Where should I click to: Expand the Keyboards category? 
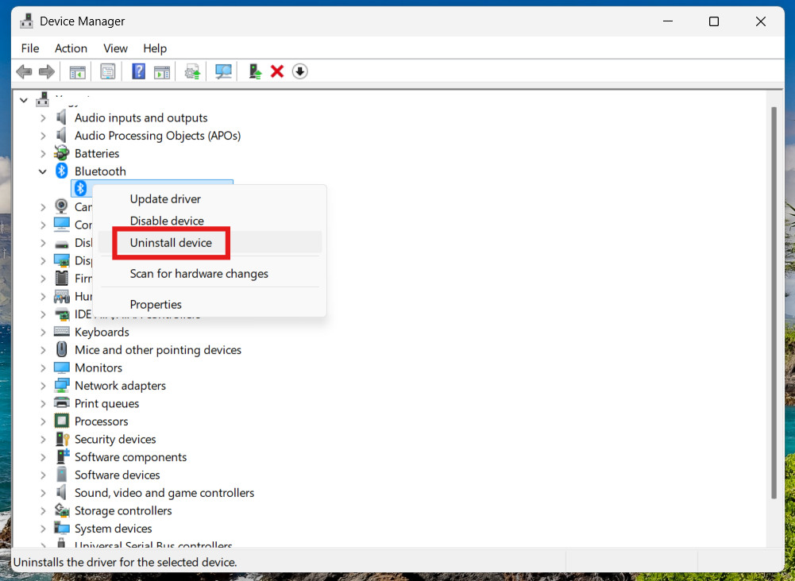(44, 332)
